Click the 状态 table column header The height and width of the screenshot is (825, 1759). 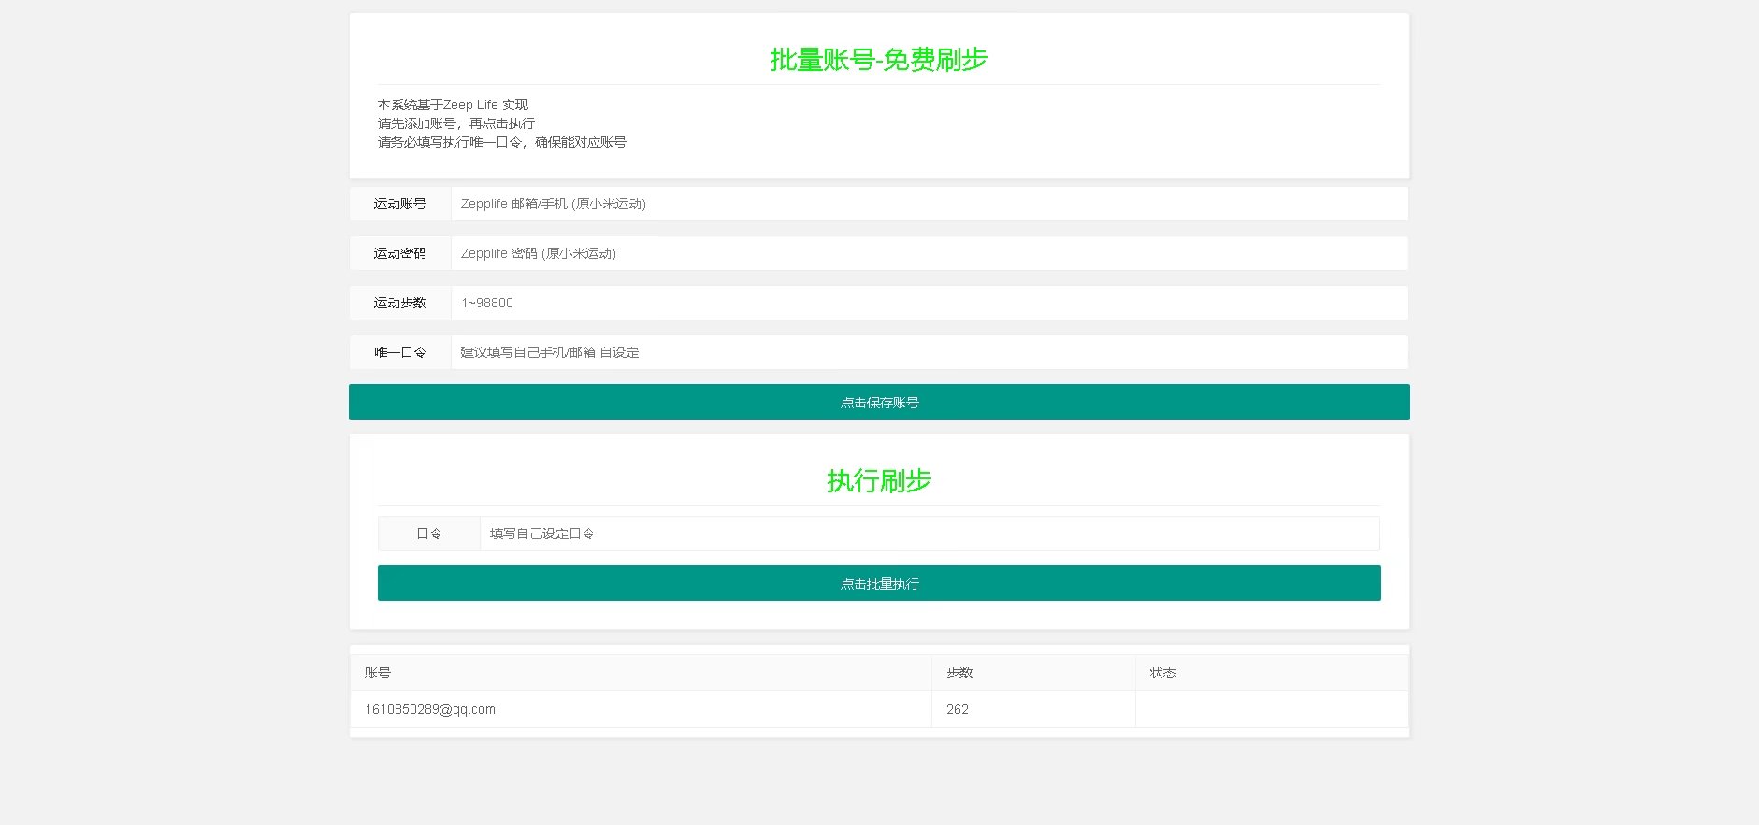coord(1163,673)
